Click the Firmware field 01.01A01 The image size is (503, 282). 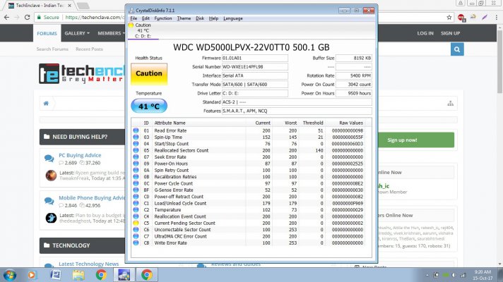tap(255, 58)
